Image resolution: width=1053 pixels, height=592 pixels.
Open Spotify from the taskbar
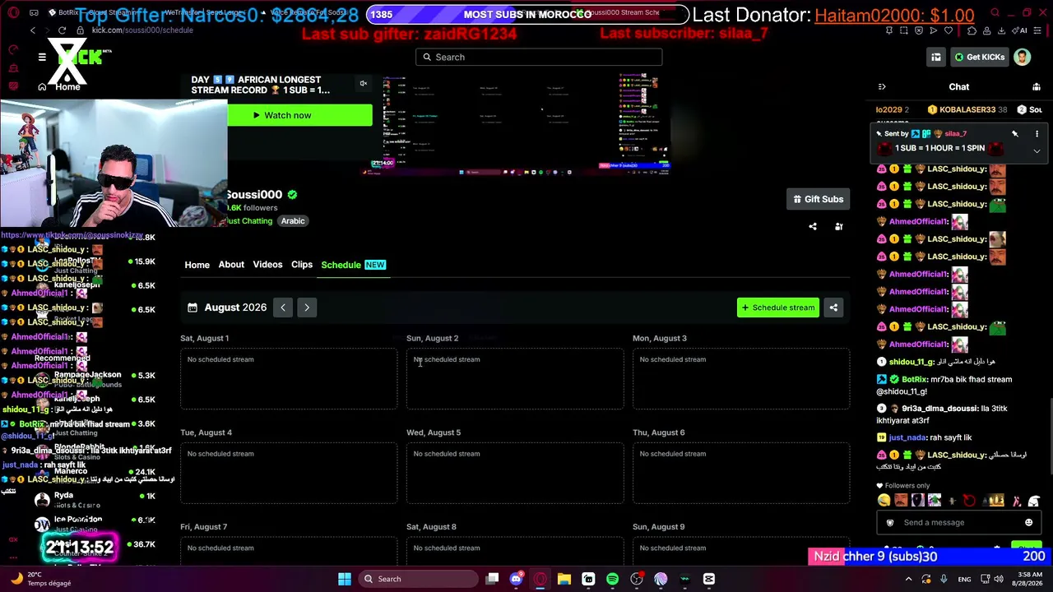point(612,579)
